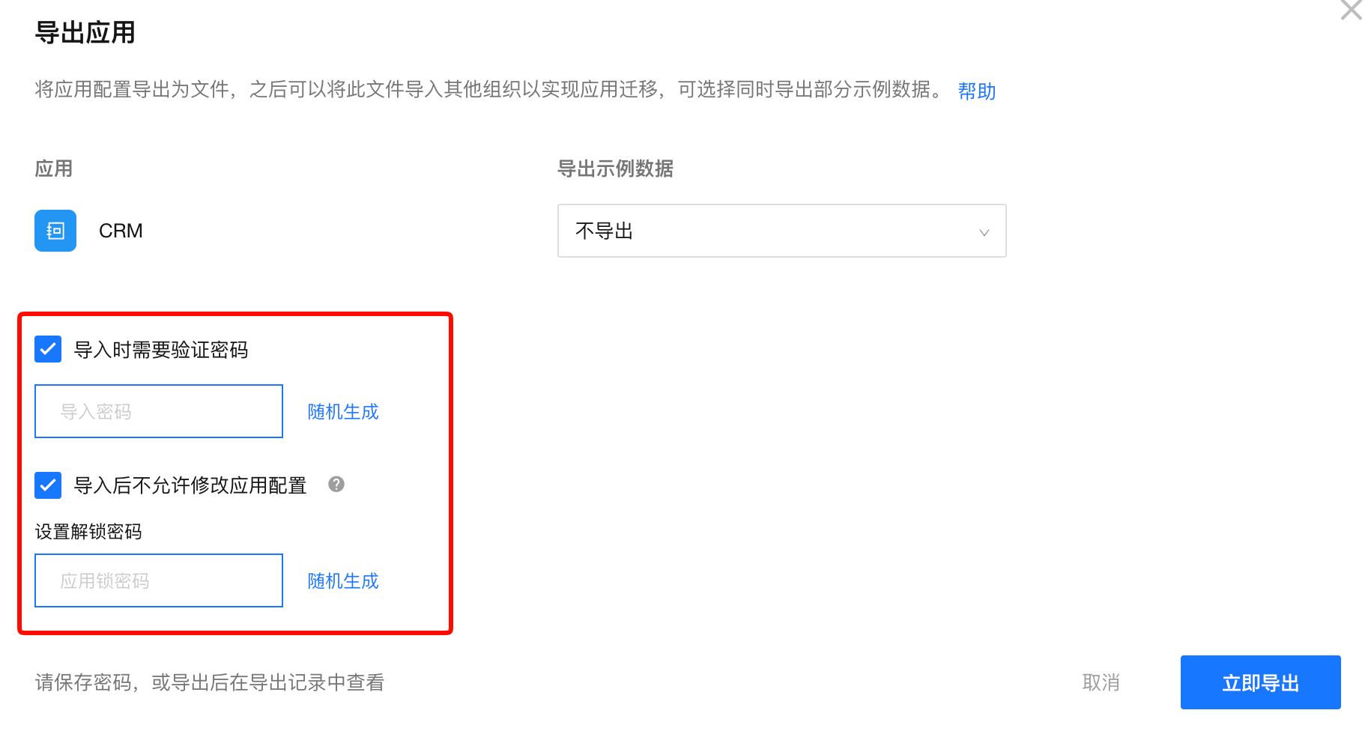Uncheck the 导入时需要验证密码 checkbox
This screenshot has width=1368, height=752.
(x=48, y=349)
